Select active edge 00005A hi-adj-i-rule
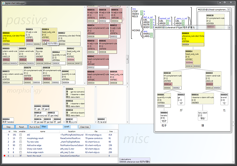Image resolution: width=237 pixels, height=166 pixels. (93, 16)
